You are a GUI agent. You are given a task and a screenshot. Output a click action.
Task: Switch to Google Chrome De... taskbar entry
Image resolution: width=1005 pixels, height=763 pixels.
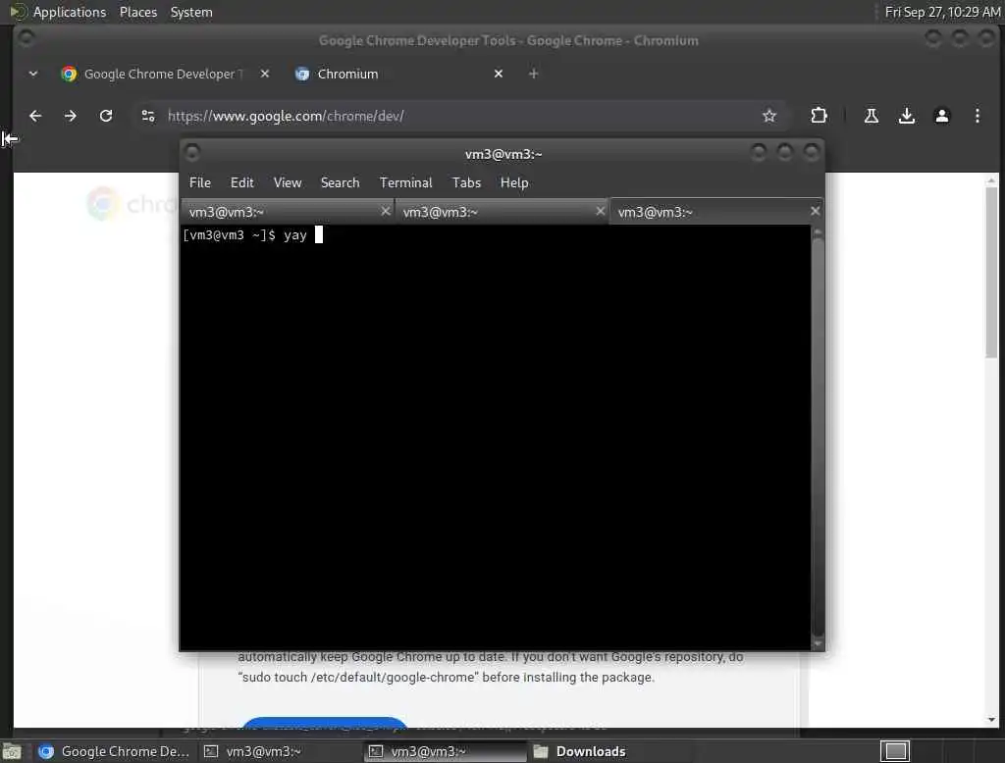tap(114, 751)
